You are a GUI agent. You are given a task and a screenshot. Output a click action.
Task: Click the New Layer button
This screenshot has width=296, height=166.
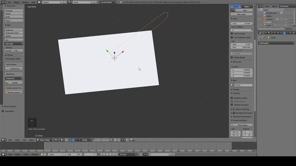[241, 14]
